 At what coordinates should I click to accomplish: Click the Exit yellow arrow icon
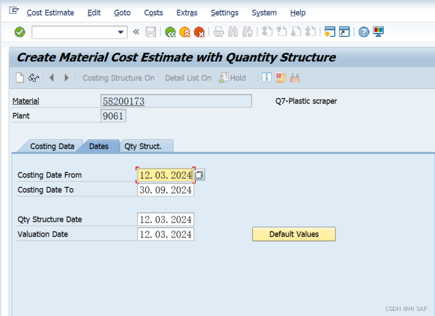click(x=185, y=32)
